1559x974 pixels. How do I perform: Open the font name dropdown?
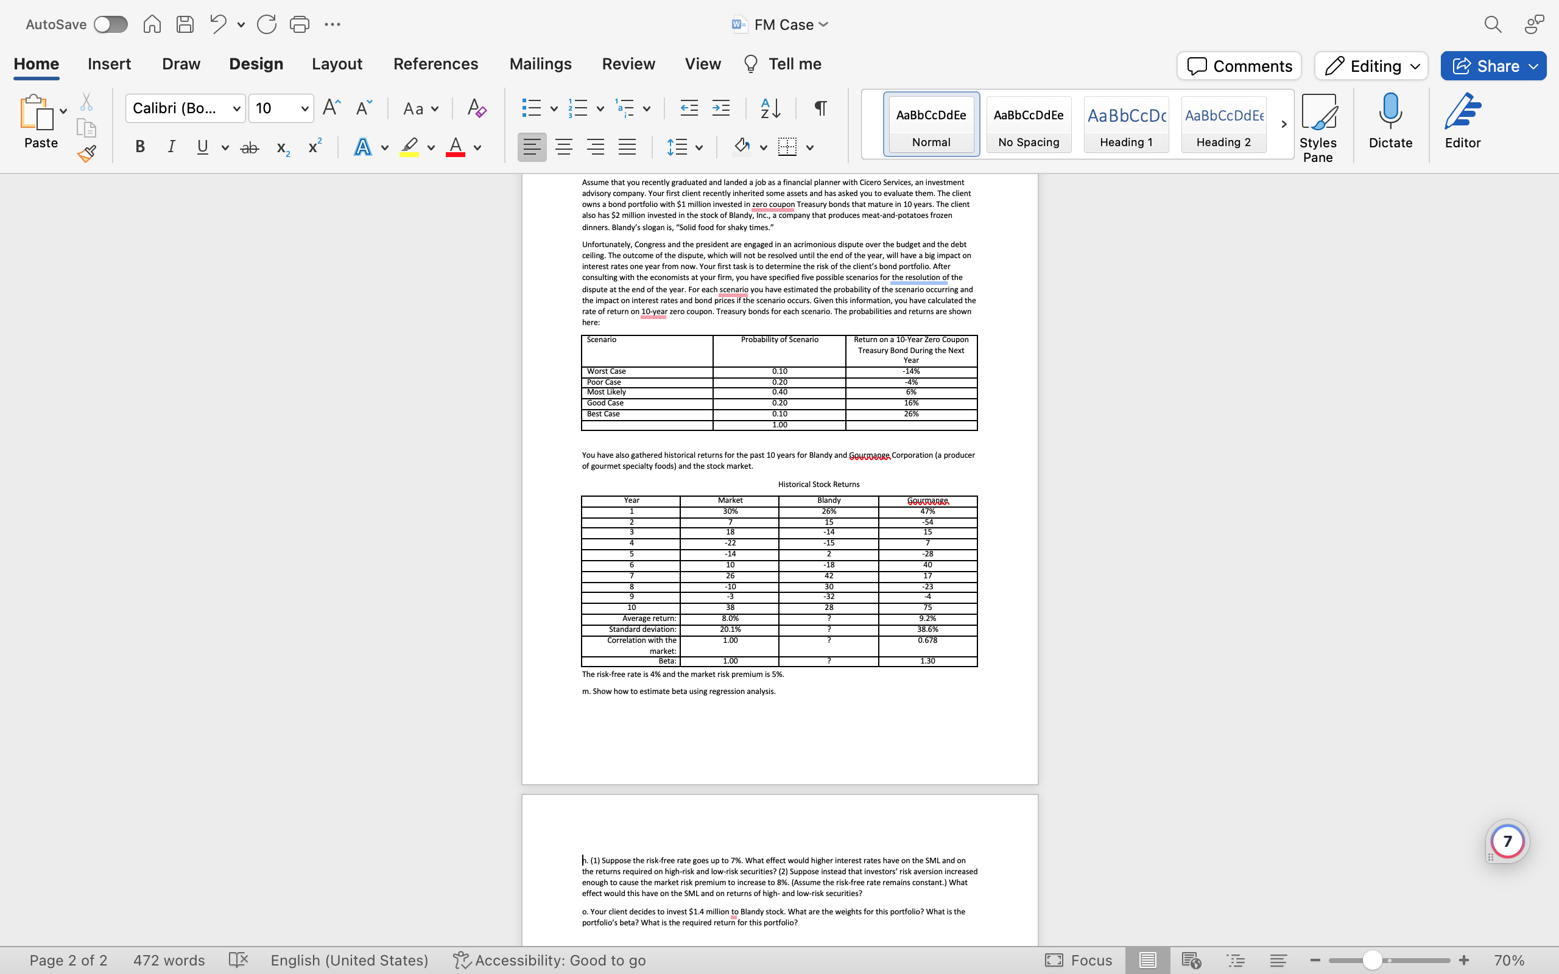[237, 108]
